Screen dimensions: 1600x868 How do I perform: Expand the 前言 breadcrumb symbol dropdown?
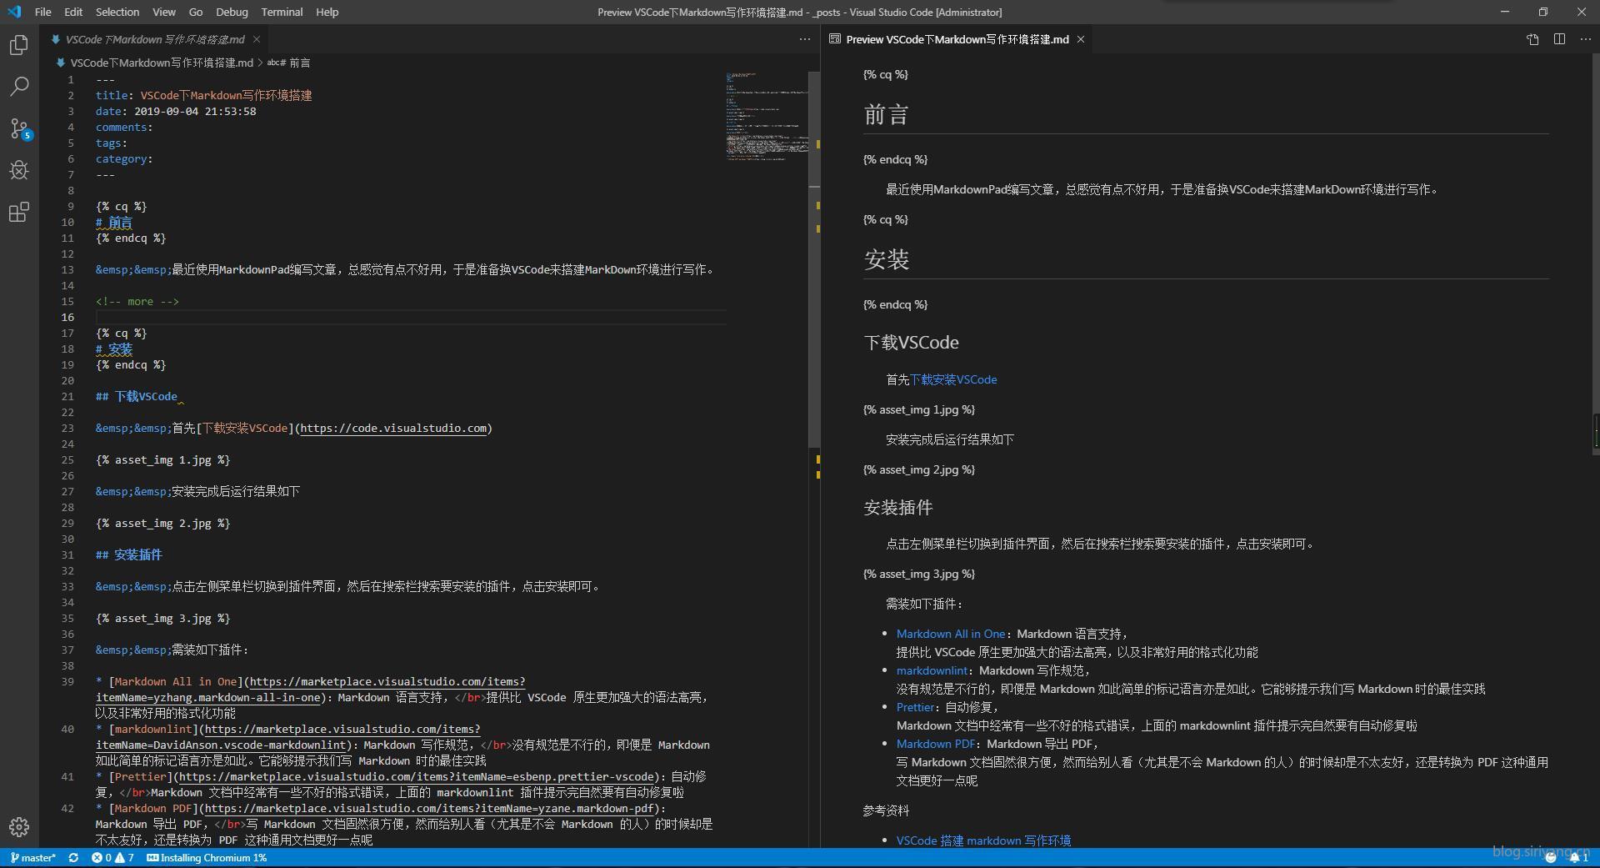pos(294,63)
